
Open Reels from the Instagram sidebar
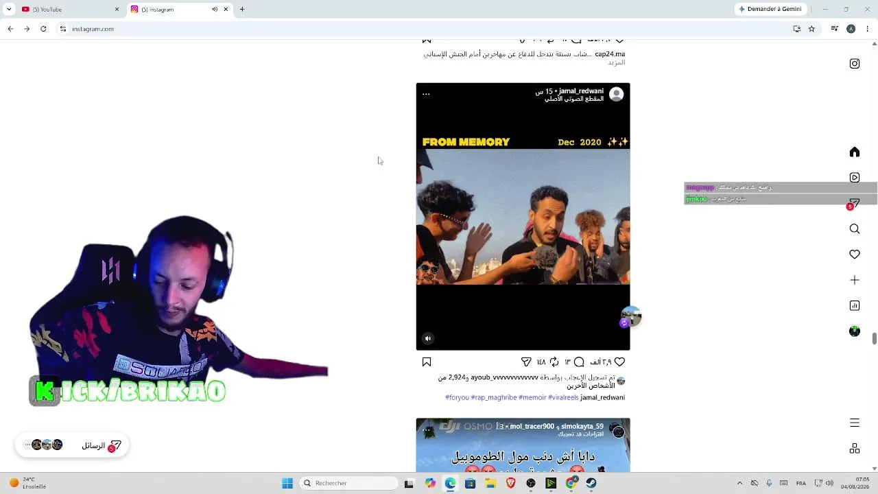click(855, 178)
